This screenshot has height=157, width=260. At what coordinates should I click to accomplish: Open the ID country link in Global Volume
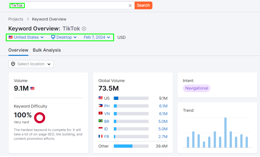pyautogui.click(x=106, y=129)
